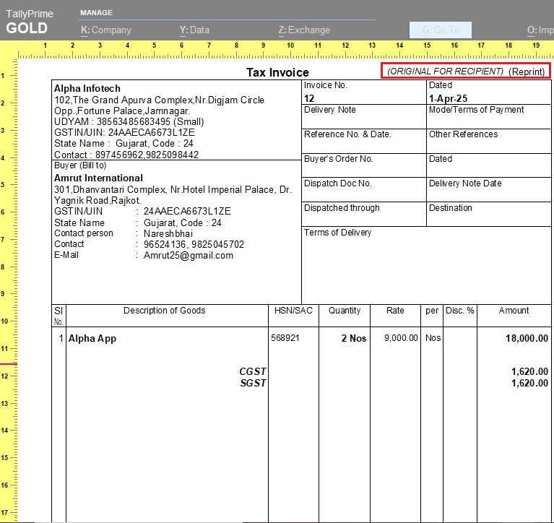Select the Alpha App item description
Screen dimensions: 554x523
pyautogui.click(x=92, y=338)
